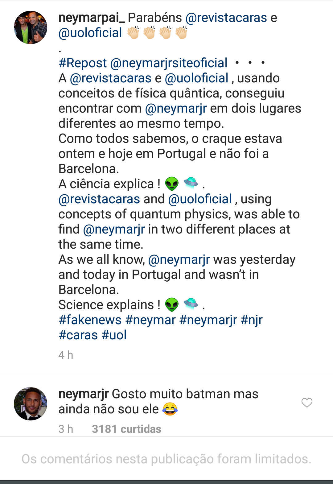Tap the neymarjr commenter username

[x=84, y=394]
